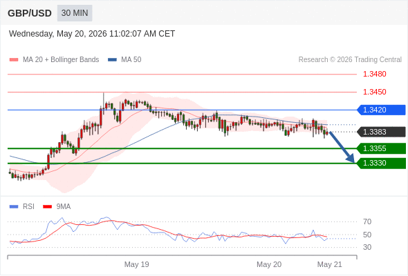408x276 pixels.
Task: Click the RSI 70 level label
Action: pos(367,221)
